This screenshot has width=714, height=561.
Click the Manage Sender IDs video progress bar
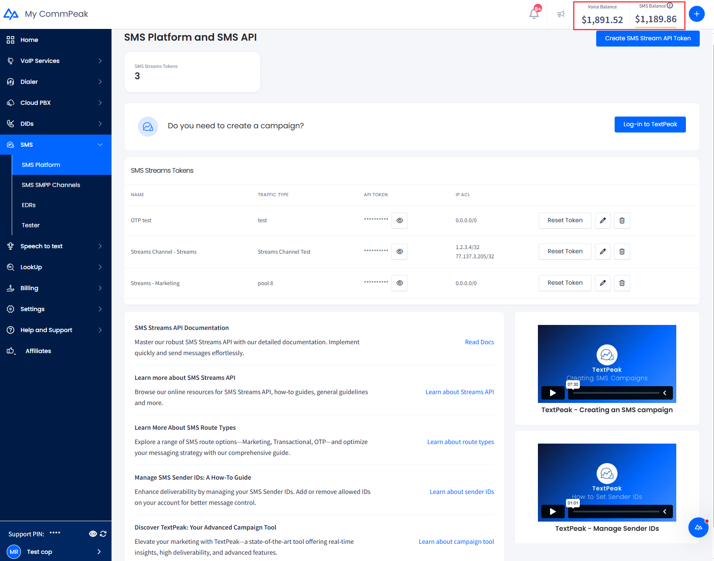pyautogui.click(x=616, y=512)
